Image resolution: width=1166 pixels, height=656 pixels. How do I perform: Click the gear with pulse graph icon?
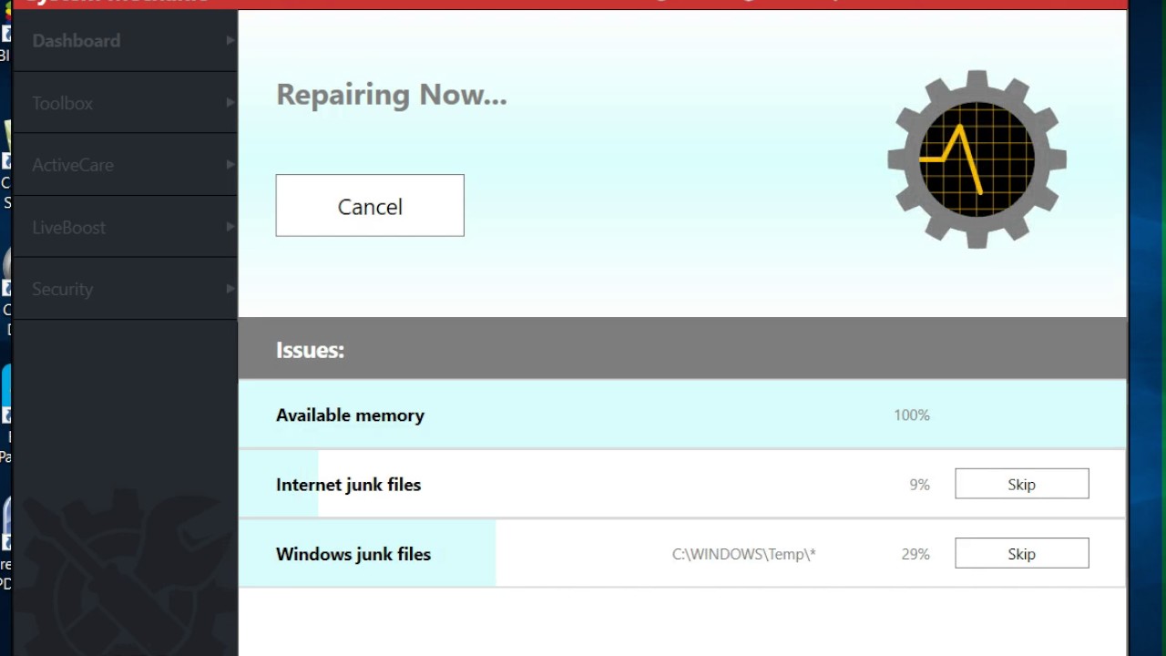click(x=977, y=159)
